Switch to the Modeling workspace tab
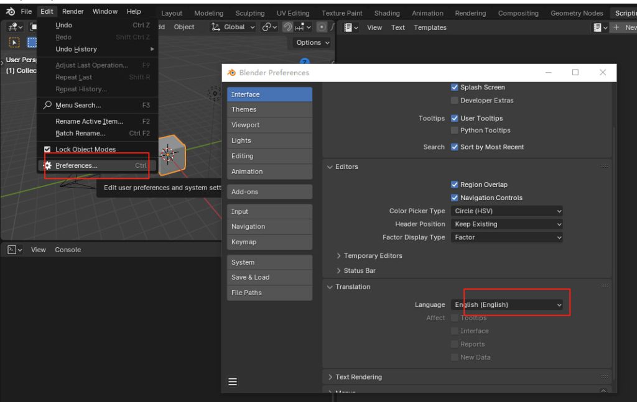 pyautogui.click(x=209, y=13)
